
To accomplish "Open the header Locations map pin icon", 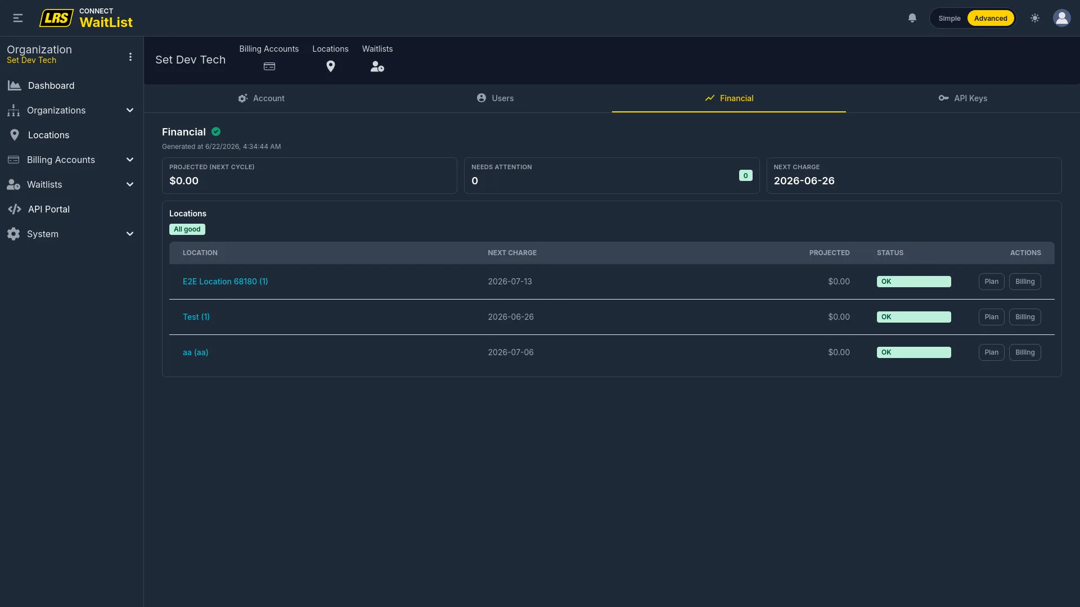I will pyautogui.click(x=331, y=66).
